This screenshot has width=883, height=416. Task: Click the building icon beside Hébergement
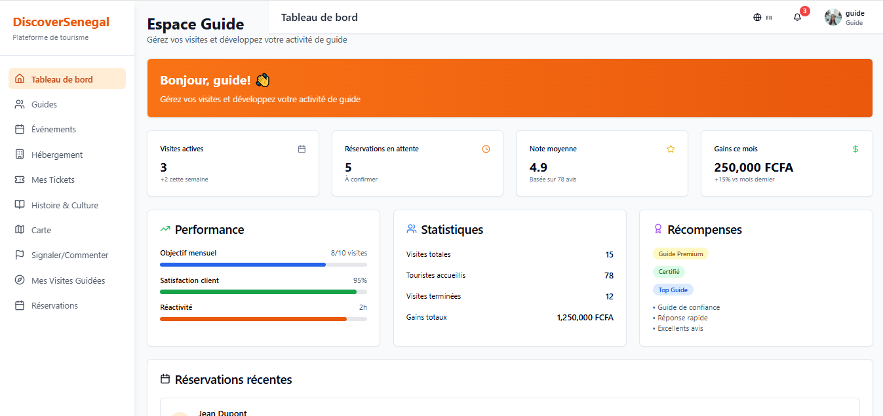(x=20, y=155)
